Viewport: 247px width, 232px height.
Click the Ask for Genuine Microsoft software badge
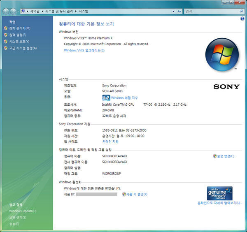pyautogui.click(x=219, y=193)
